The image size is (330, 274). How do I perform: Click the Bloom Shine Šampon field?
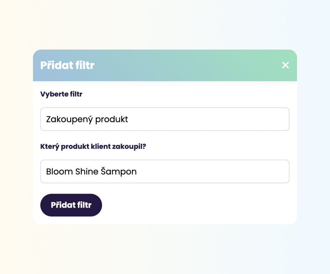click(165, 171)
